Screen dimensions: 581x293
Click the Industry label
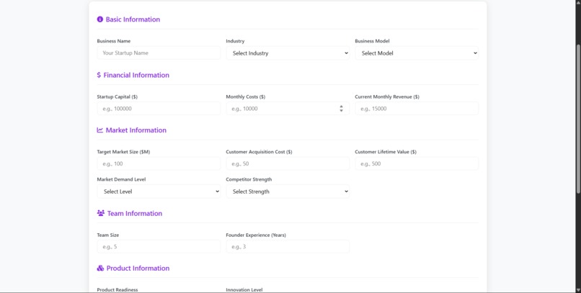(235, 41)
